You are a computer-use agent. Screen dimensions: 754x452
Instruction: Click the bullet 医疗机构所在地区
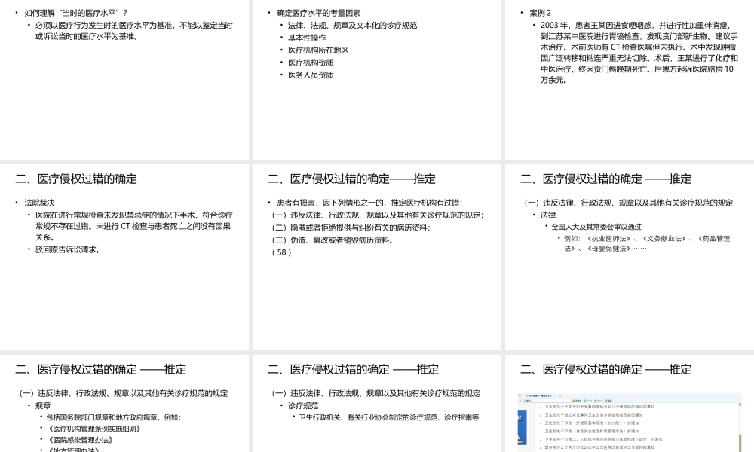coord(318,50)
